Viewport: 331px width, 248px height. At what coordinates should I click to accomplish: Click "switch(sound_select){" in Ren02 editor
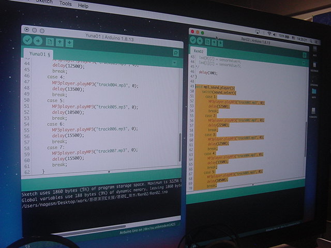(219, 92)
